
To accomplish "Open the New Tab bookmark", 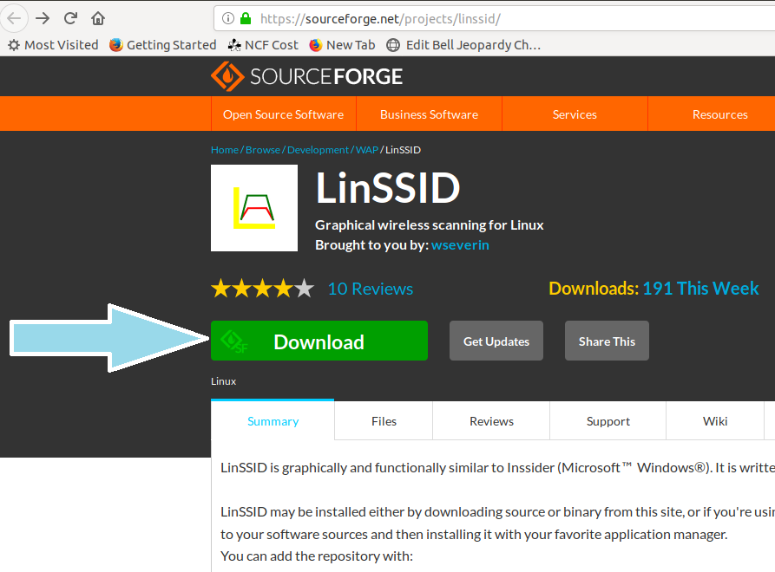I will point(342,45).
